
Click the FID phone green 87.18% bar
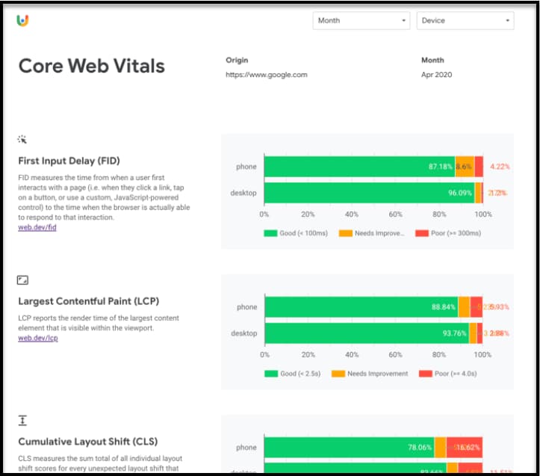point(359,167)
